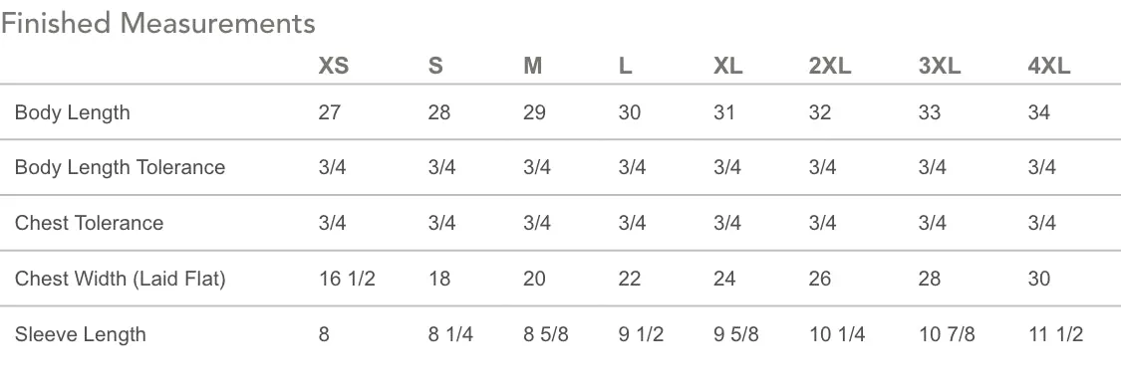Select the body length value 34

point(1038,112)
